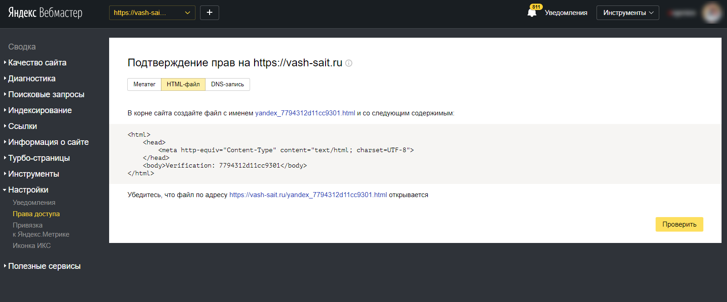Open Иконка ИКС settings item
Viewport: 727px width, 302px height.
(x=32, y=246)
